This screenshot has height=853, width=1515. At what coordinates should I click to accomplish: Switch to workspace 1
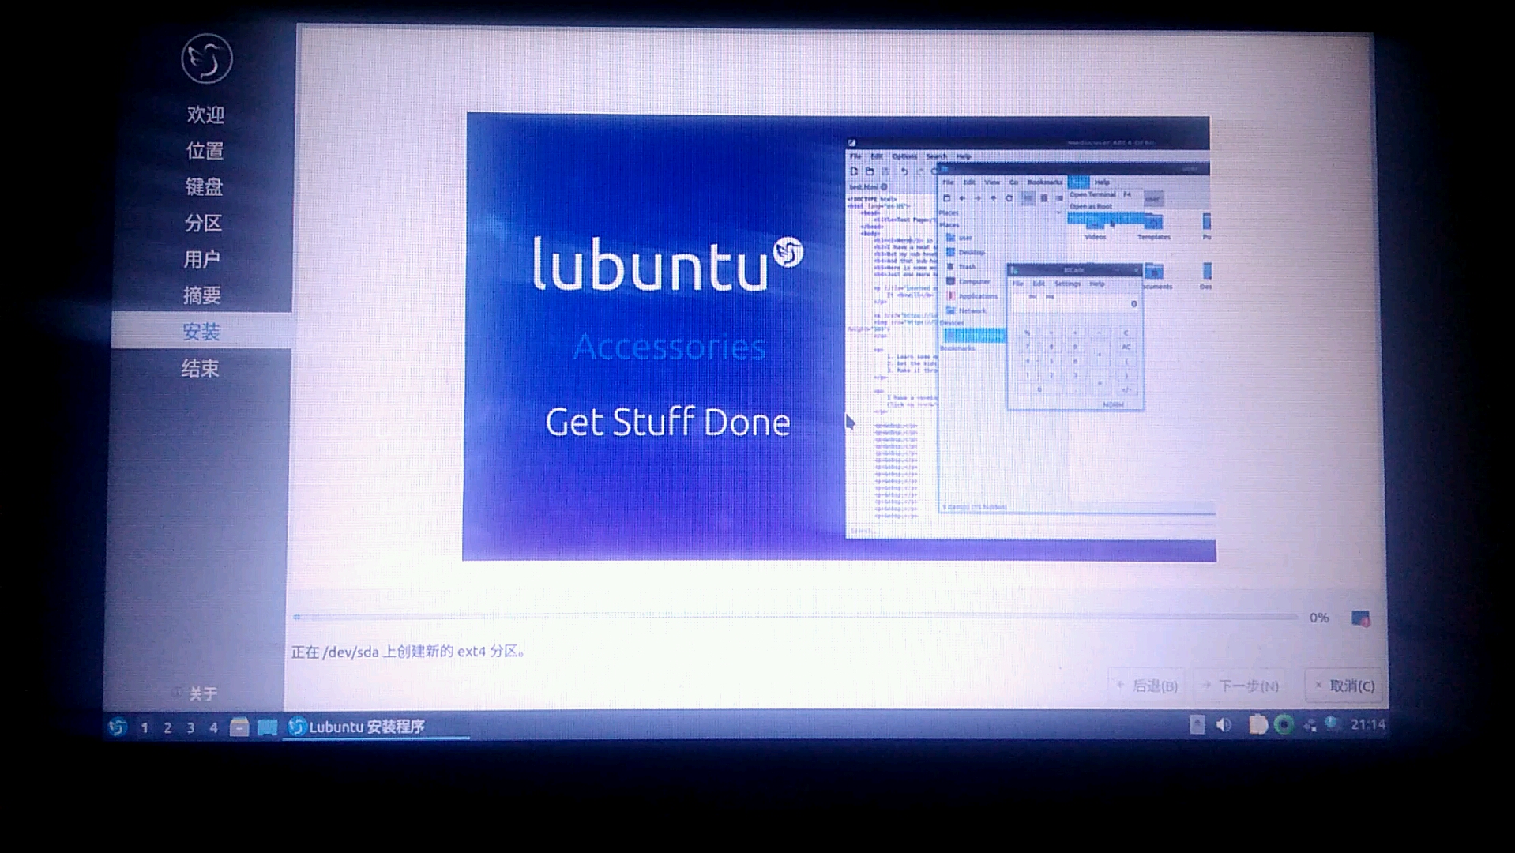[145, 727]
